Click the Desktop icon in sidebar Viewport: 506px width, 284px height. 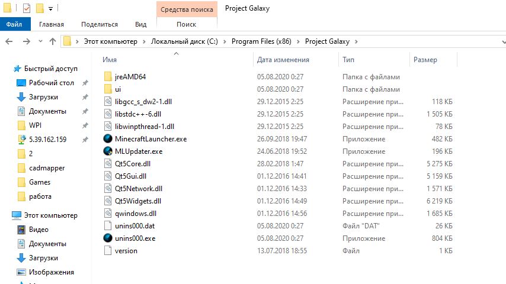click(x=21, y=83)
